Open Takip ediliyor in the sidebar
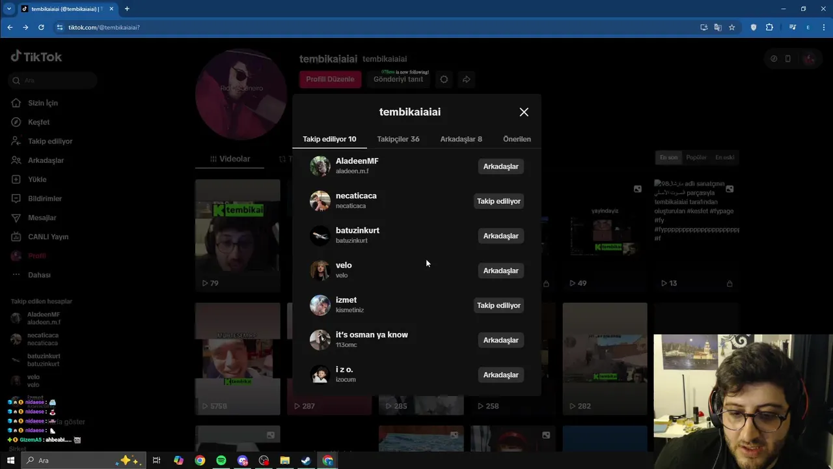The height and width of the screenshot is (469, 833). coord(50,141)
